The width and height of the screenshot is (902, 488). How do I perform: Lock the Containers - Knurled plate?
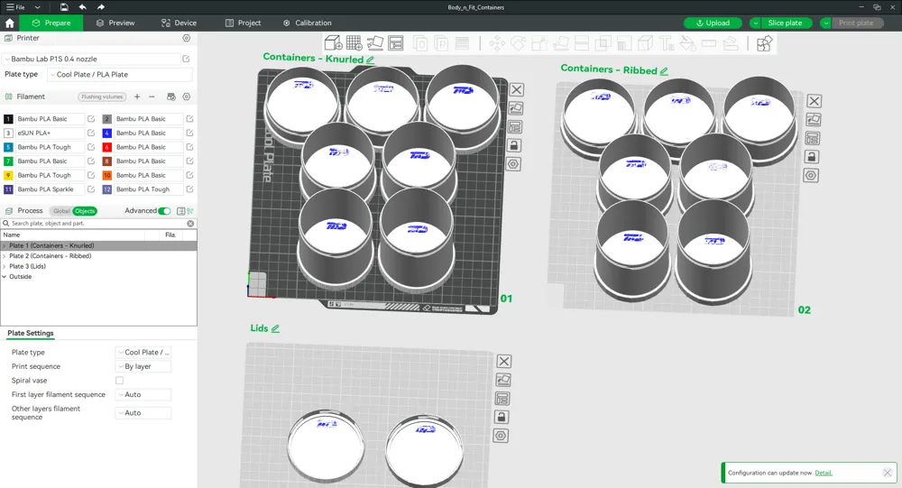(514, 145)
